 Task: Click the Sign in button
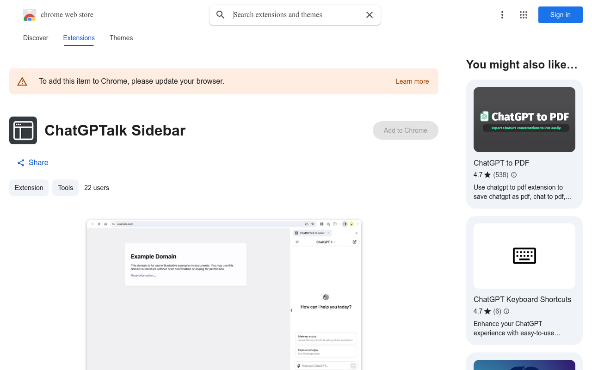tap(561, 15)
